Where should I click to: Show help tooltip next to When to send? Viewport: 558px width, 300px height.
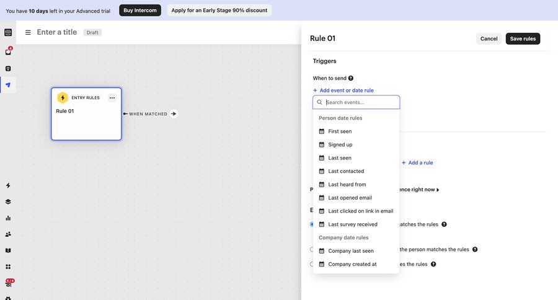[x=350, y=78]
